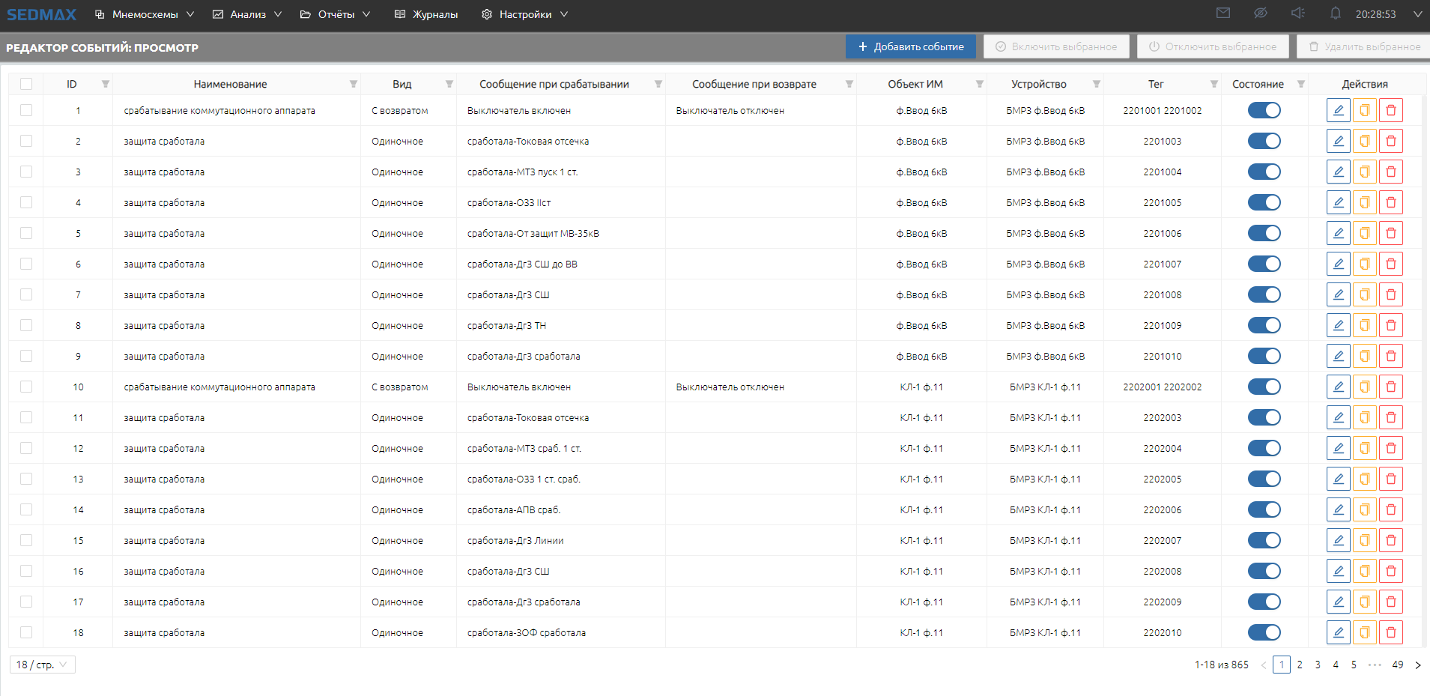Open the mail envelope icon in top bar

[1223, 13]
